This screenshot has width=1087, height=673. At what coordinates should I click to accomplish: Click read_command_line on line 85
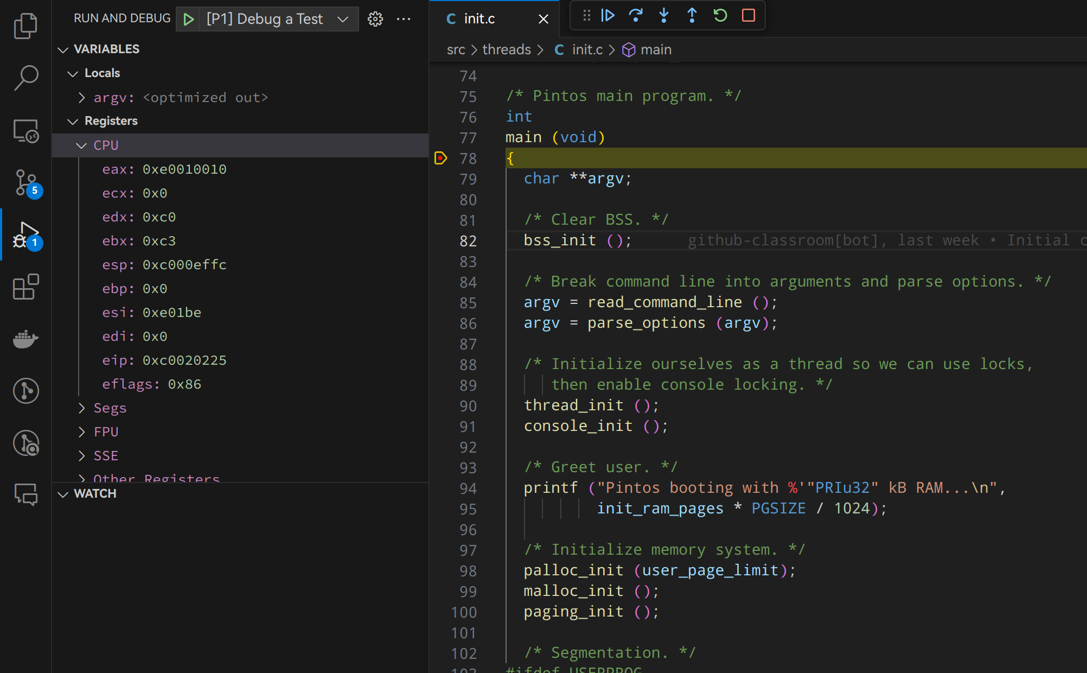tap(664, 302)
